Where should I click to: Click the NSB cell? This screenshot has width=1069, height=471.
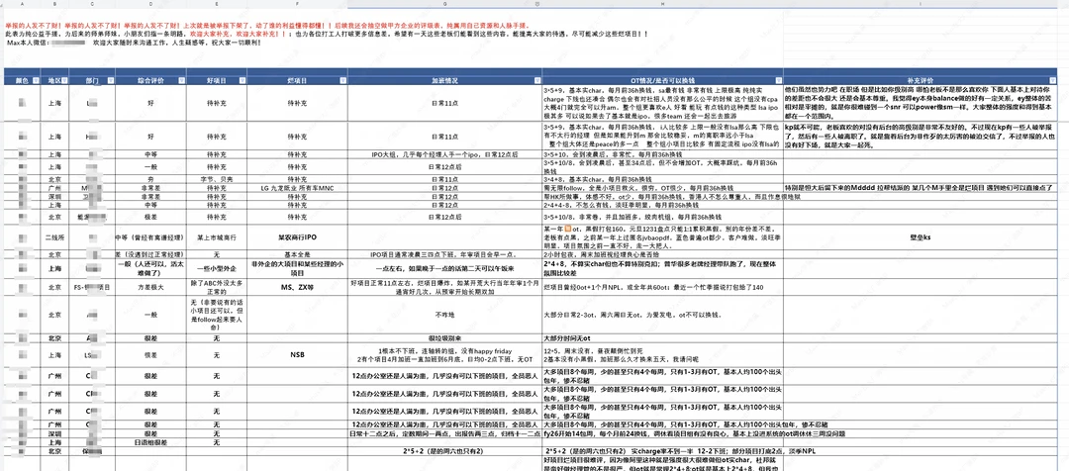point(297,354)
